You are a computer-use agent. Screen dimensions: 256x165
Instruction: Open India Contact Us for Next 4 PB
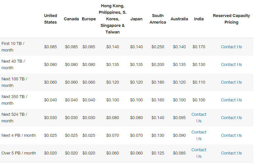coord(199,135)
